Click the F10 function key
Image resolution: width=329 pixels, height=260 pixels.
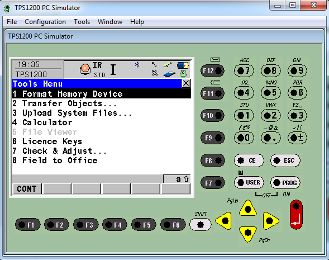pyautogui.click(x=213, y=115)
